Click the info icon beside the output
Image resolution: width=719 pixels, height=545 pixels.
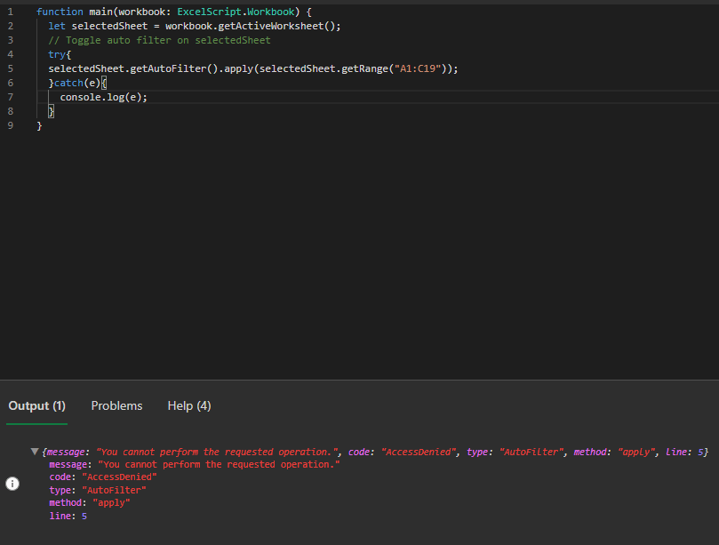tap(12, 484)
